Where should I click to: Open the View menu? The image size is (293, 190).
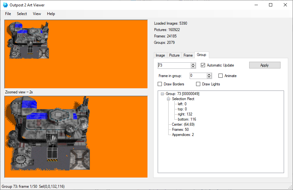[37, 14]
